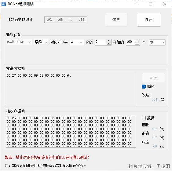Click the 60 ms response time value
Viewport: 172px width, 171px height.
pyautogui.click(x=155, y=146)
